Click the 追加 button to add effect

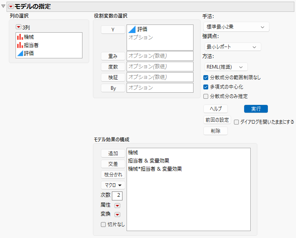tap(113, 153)
